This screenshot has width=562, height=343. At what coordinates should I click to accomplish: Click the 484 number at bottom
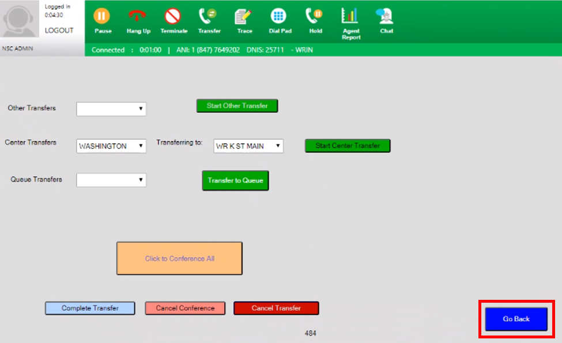click(310, 333)
